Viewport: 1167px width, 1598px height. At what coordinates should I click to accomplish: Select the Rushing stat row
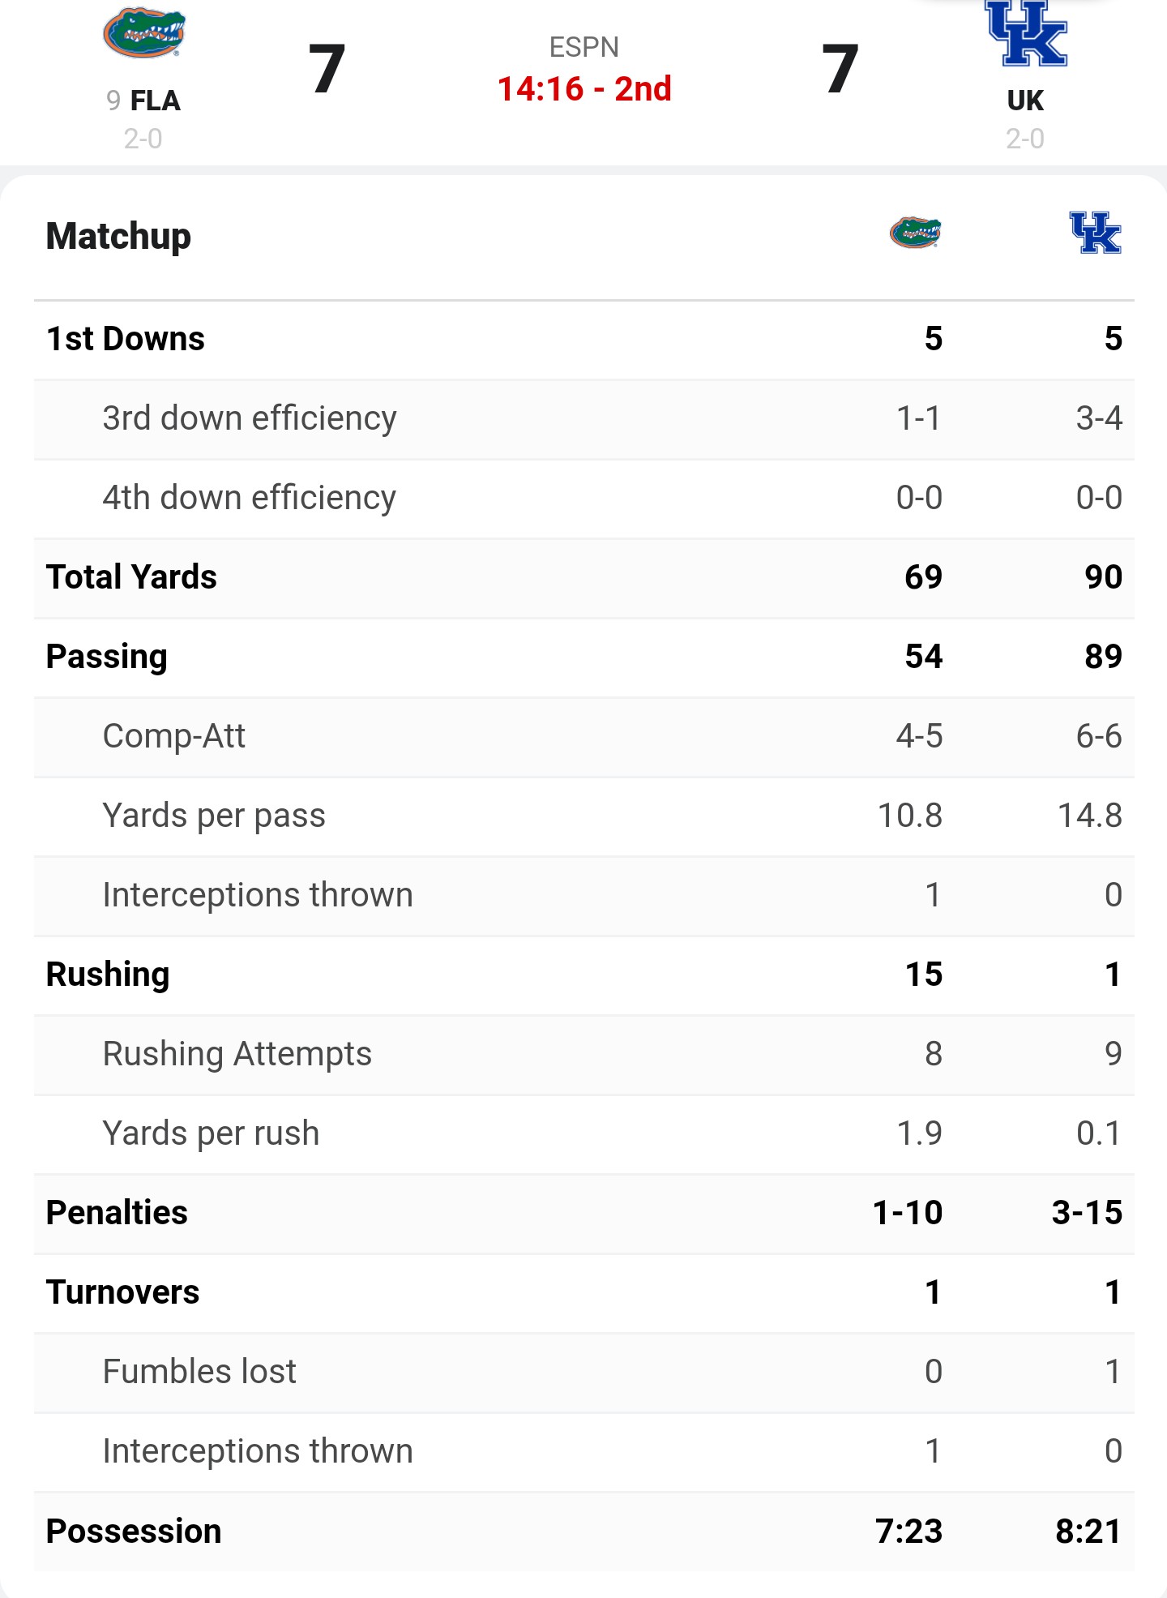(583, 975)
